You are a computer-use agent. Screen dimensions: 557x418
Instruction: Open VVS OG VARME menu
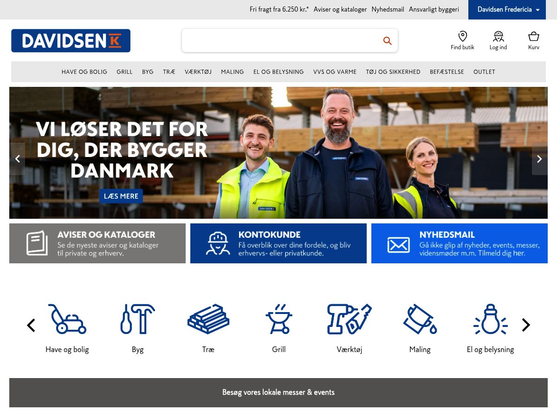335,72
